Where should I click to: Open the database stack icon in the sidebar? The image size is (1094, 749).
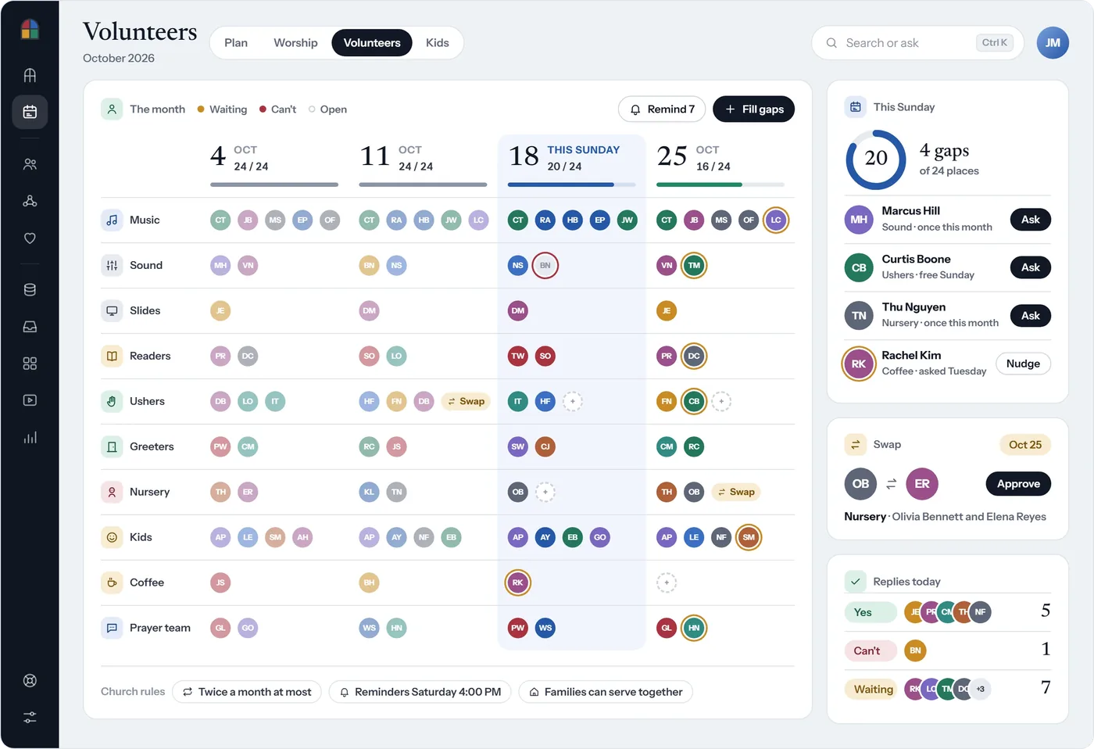tap(30, 289)
